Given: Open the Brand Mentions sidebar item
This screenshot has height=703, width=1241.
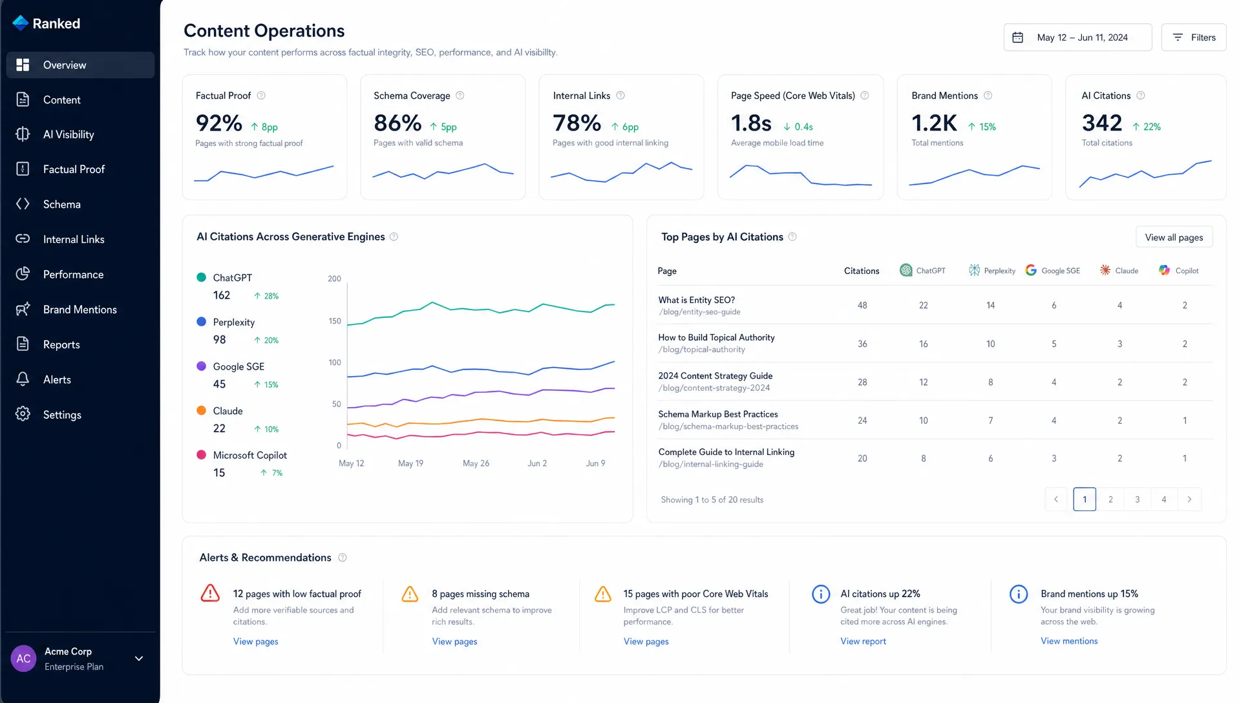Looking at the screenshot, I should tap(80, 310).
